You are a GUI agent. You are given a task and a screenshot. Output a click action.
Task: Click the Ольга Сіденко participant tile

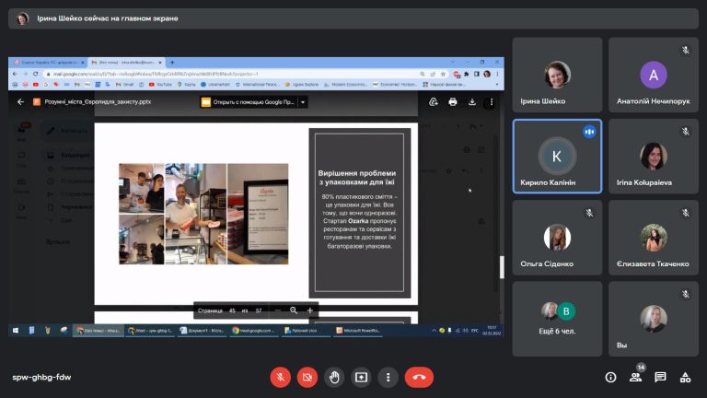(x=557, y=238)
